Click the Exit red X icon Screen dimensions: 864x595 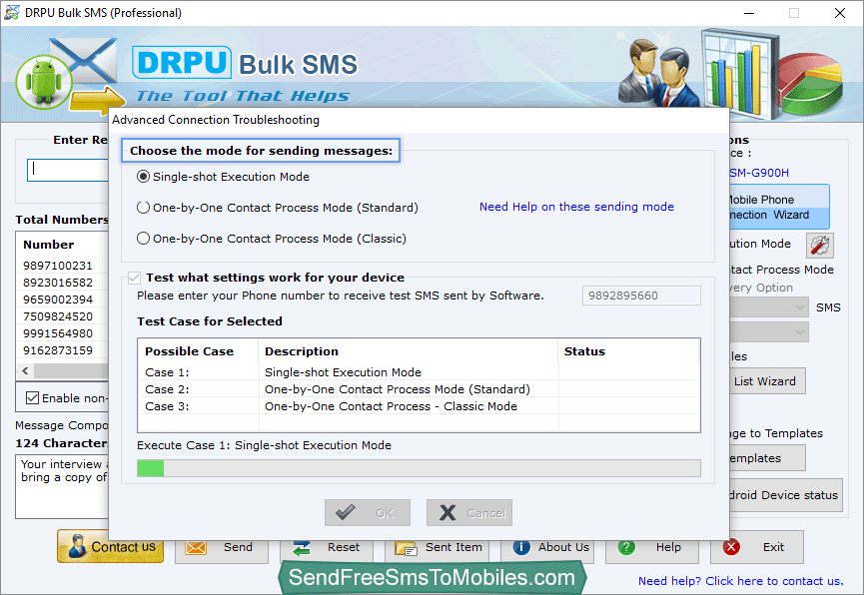731,547
